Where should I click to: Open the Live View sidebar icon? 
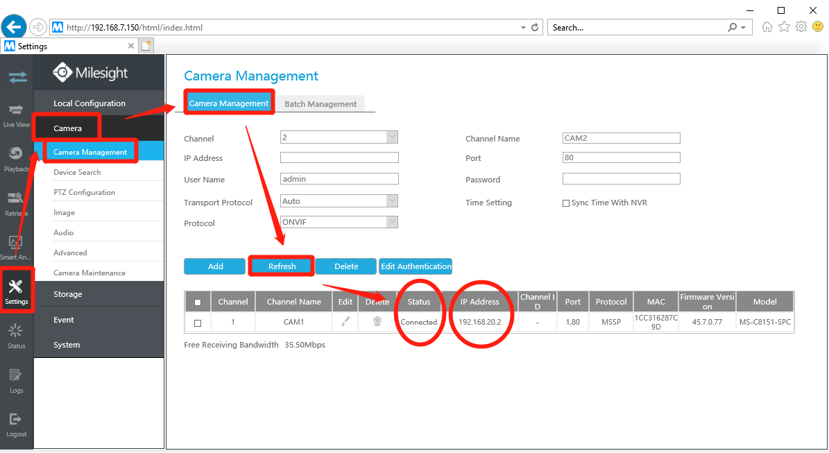tap(17, 116)
